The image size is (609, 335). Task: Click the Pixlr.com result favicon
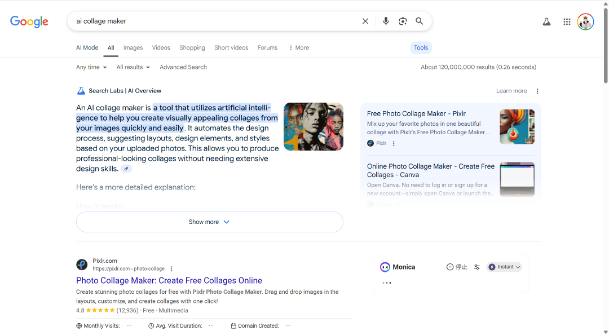82,265
